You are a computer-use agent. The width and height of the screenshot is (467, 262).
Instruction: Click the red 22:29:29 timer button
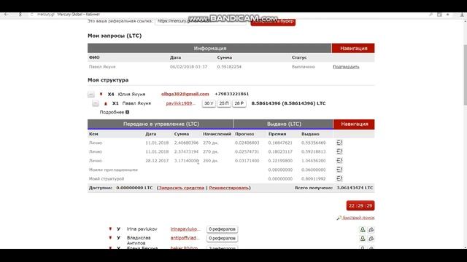coord(360,205)
